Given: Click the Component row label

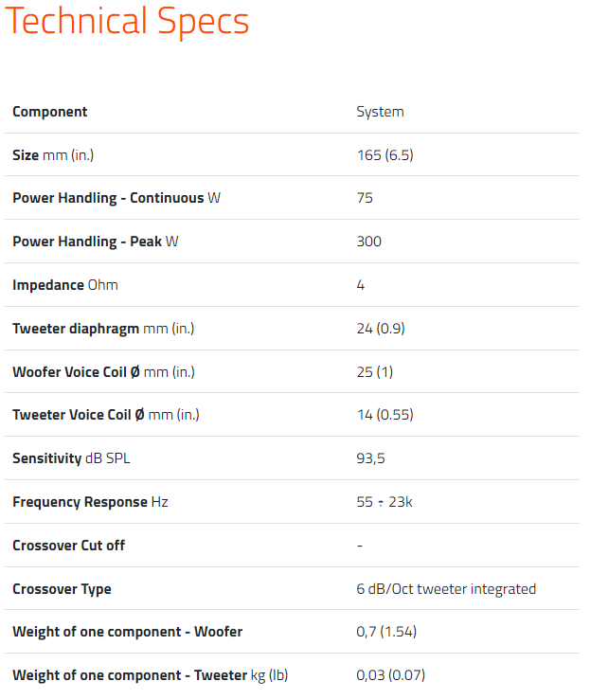Looking at the screenshot, I should (50, 112).
